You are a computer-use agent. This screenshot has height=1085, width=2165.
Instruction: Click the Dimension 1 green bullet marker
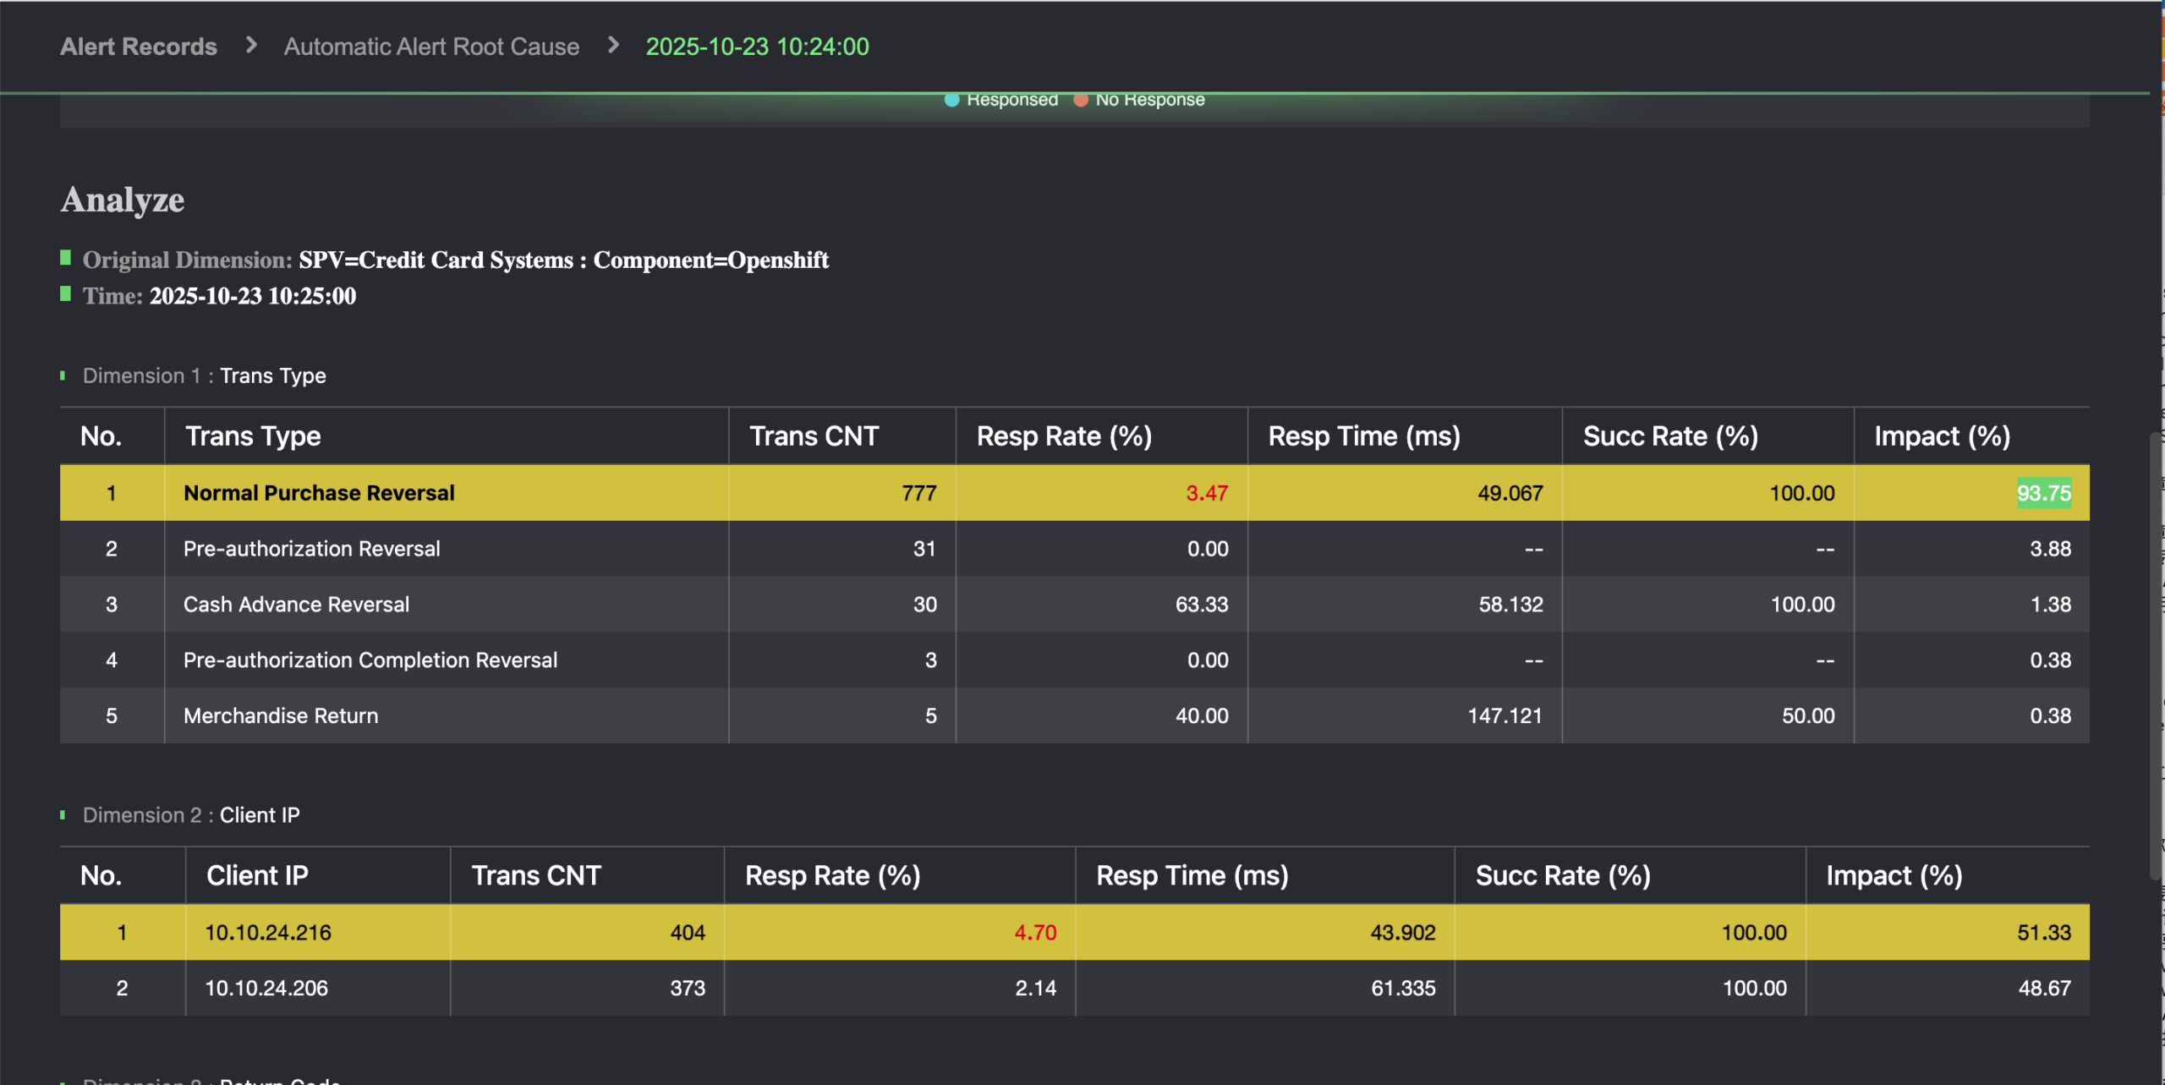point(63,375)
